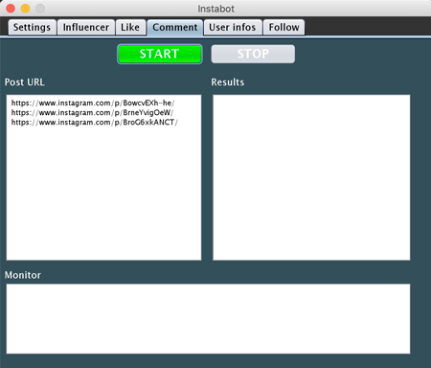431x368 pixels.
Task: Close the Instabot window
Action: click(x=11, y=9)
